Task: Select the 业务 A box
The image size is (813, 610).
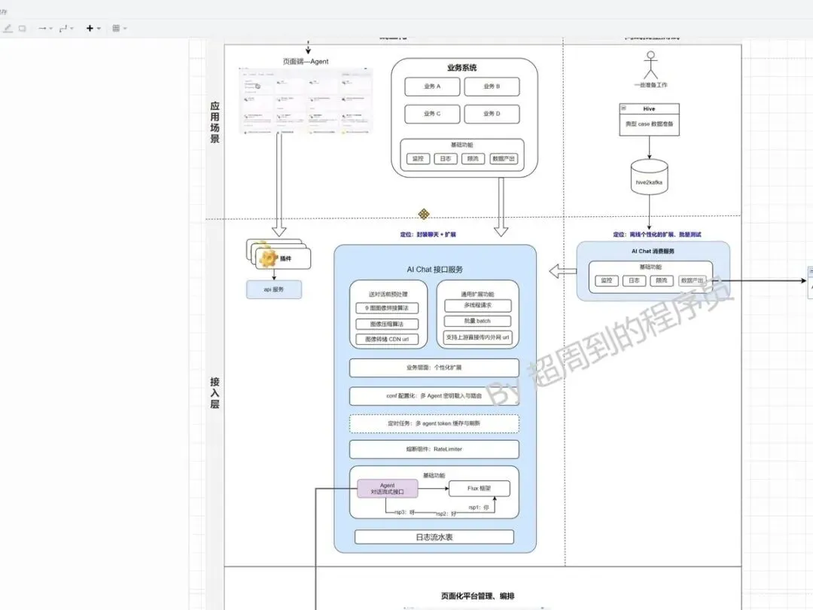Action: click(432, 87)
